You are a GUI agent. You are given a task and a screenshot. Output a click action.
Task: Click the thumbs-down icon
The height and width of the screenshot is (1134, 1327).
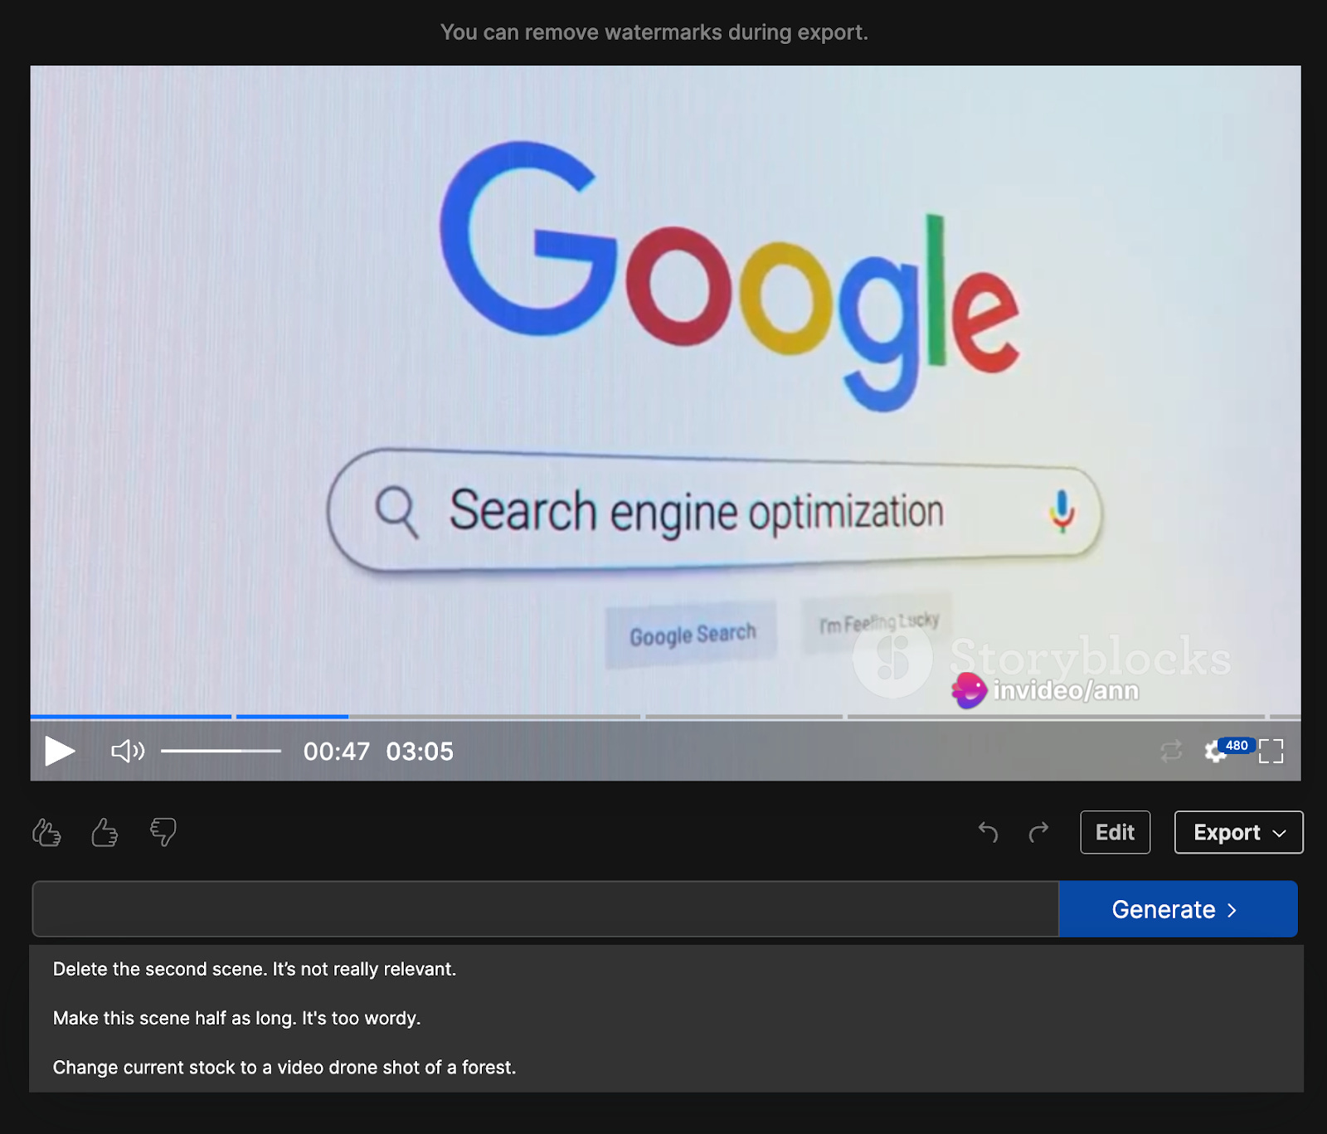click(x=163, y=832)
